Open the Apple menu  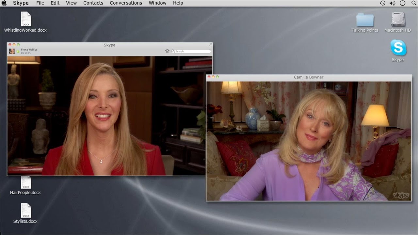pyautogui.click(x=4, y=3)
